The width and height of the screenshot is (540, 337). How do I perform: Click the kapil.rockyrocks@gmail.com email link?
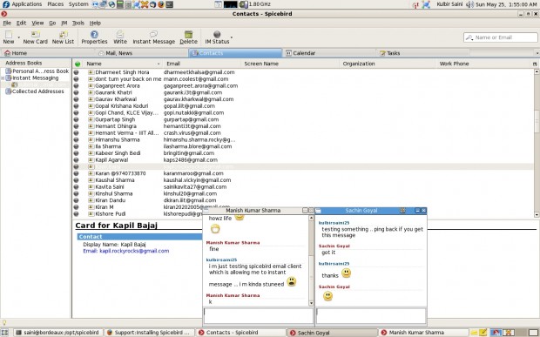(x=134, y=251)
